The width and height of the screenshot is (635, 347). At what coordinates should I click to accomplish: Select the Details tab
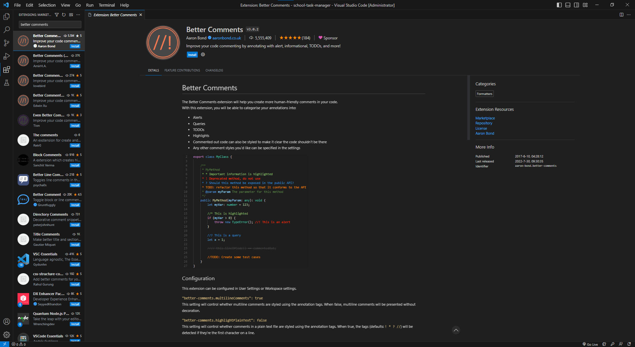[153, 70]
